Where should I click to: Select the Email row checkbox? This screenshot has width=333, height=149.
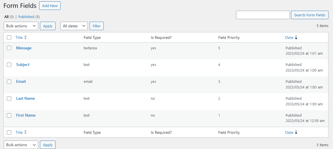[9, 81]
